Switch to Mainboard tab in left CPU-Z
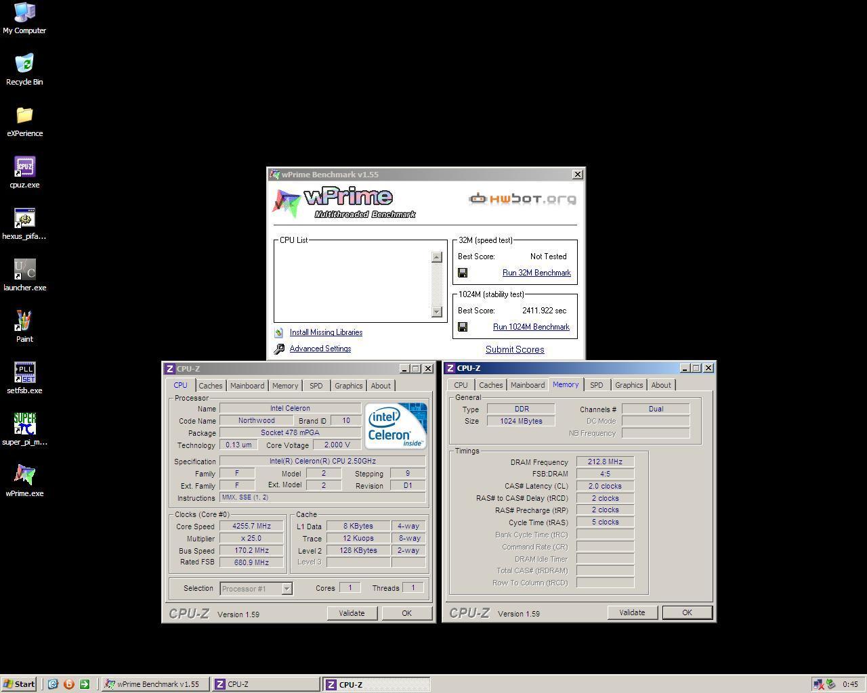Image resolution: width=867 pixels, height=693 pixels. (247, 386)
